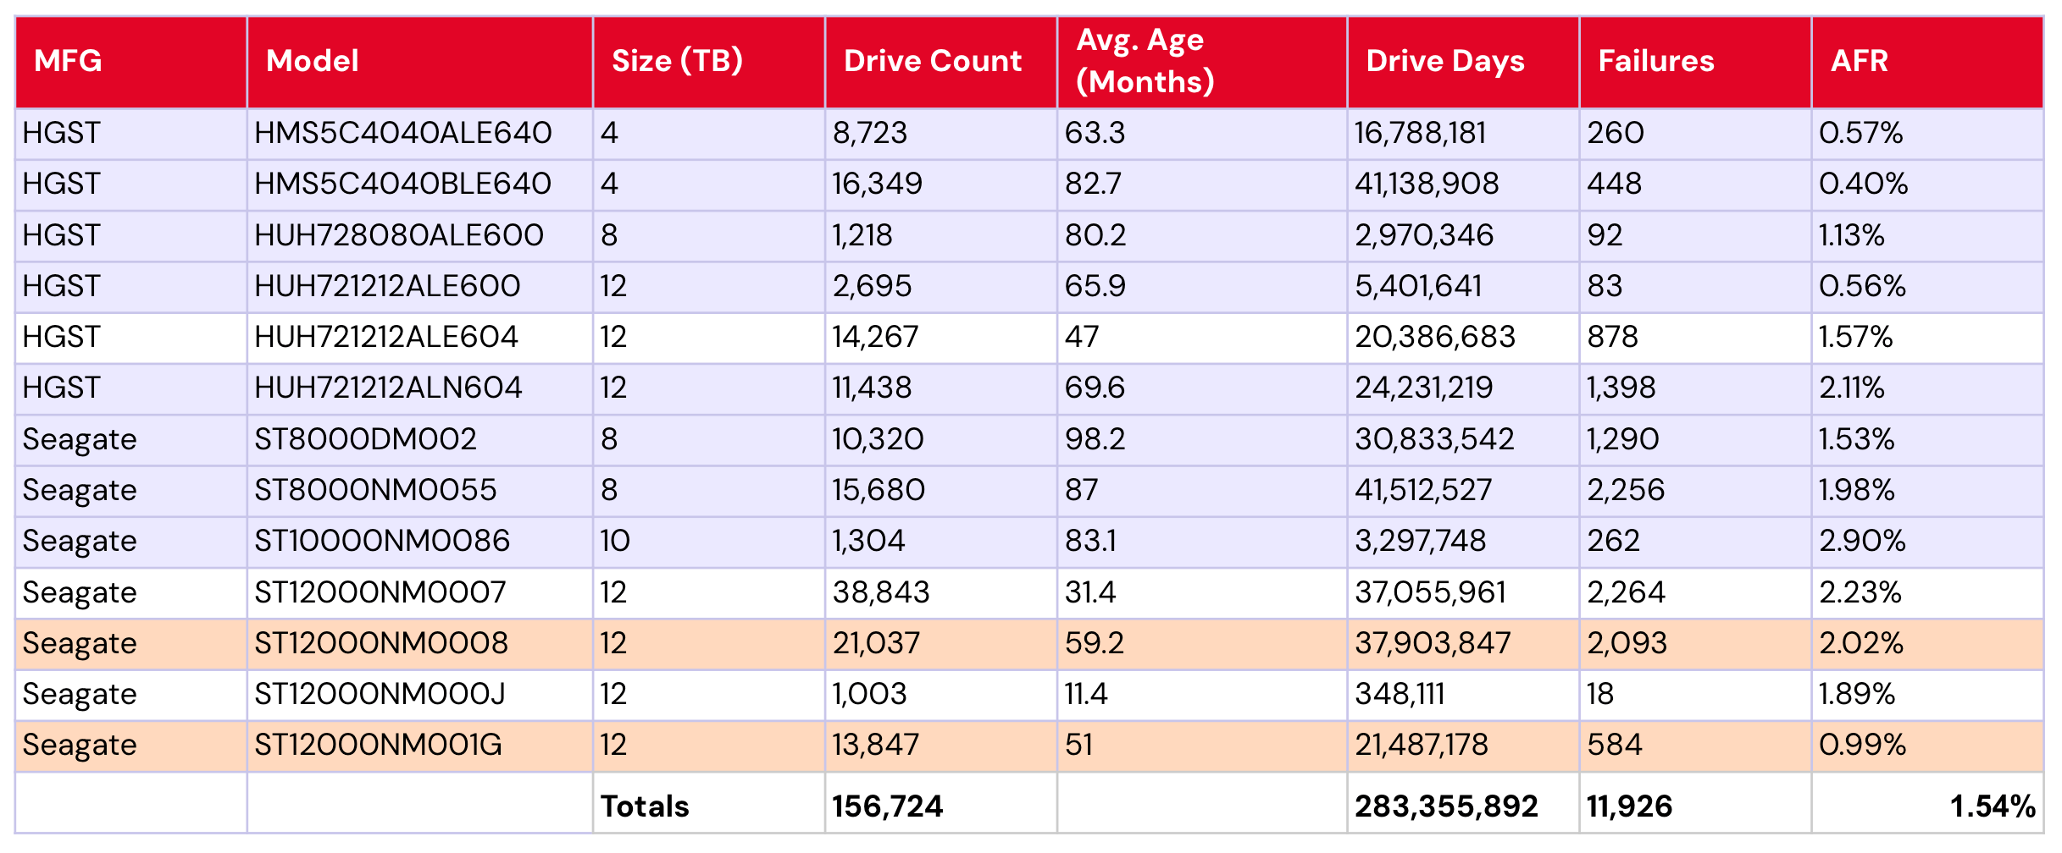Image resolution: width=2062 pixels, height=853 pixels.
Task: Click total failures 11,926
Action: tap(1630, 806)
